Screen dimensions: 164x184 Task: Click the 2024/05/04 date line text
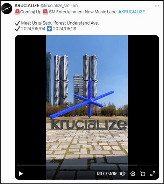(33, 29)
